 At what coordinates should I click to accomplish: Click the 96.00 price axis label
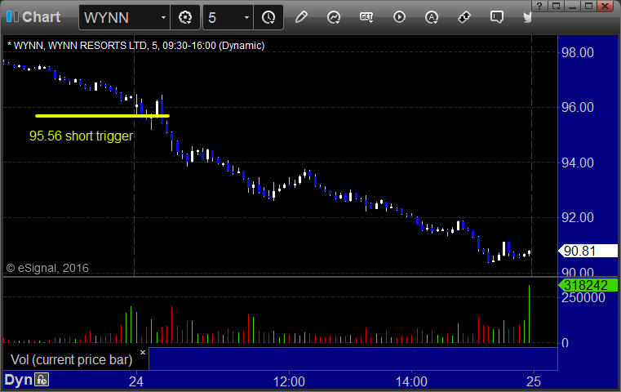coord(578,108)
